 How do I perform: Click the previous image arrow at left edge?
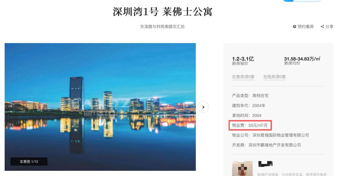click(1, 107)
